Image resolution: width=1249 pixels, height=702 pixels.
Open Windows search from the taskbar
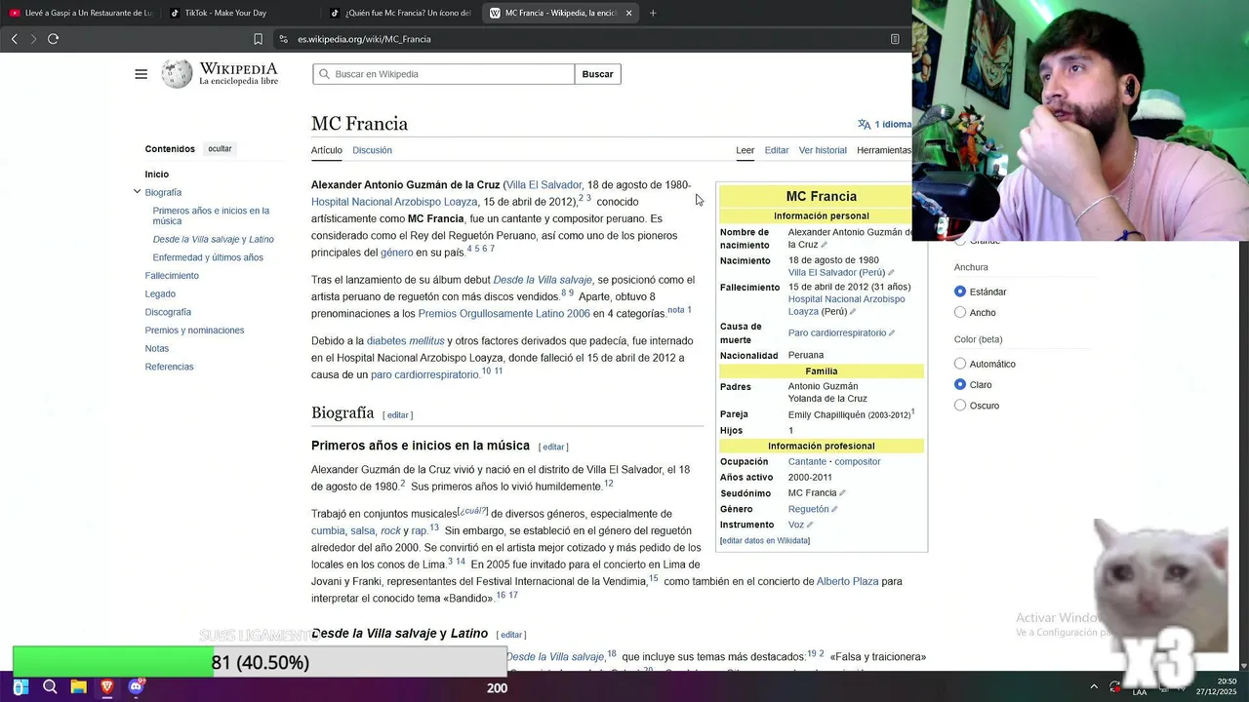(x=50, y=687)
